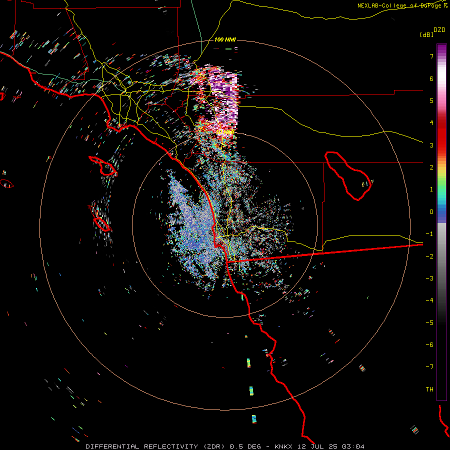Click the purple top segment of the color bar
This screenshot has height=450, width=450.
point(441,49)
